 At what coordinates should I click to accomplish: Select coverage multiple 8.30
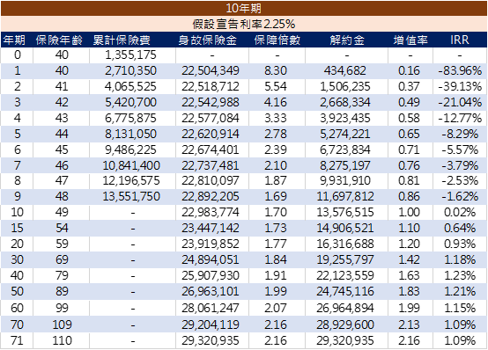pyautogui.click(x=276, y=71)
